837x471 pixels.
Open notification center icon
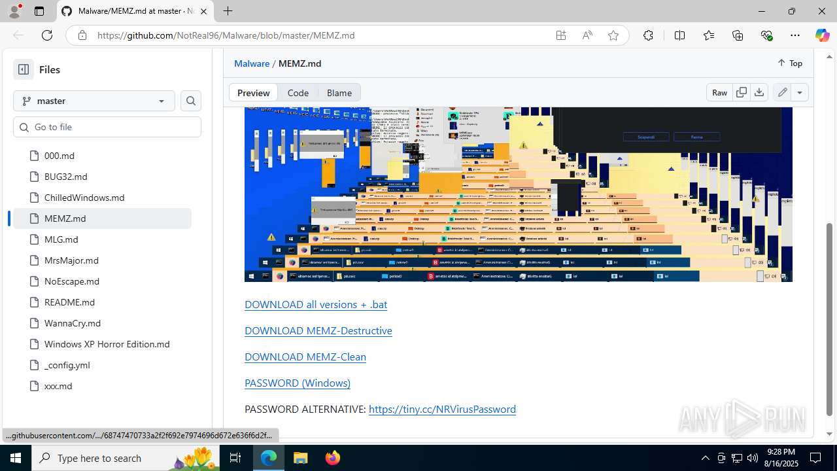coord(815,458)
